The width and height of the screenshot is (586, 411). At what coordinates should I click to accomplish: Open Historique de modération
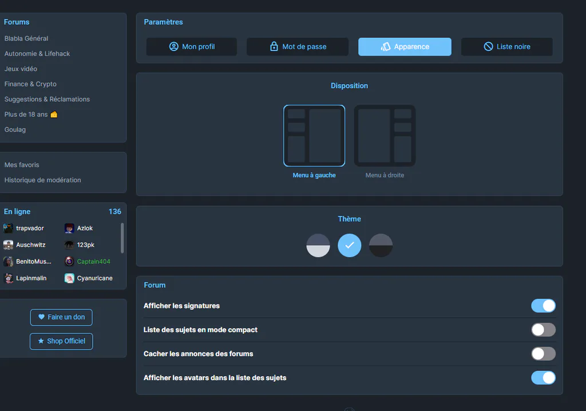coord(42,180)
